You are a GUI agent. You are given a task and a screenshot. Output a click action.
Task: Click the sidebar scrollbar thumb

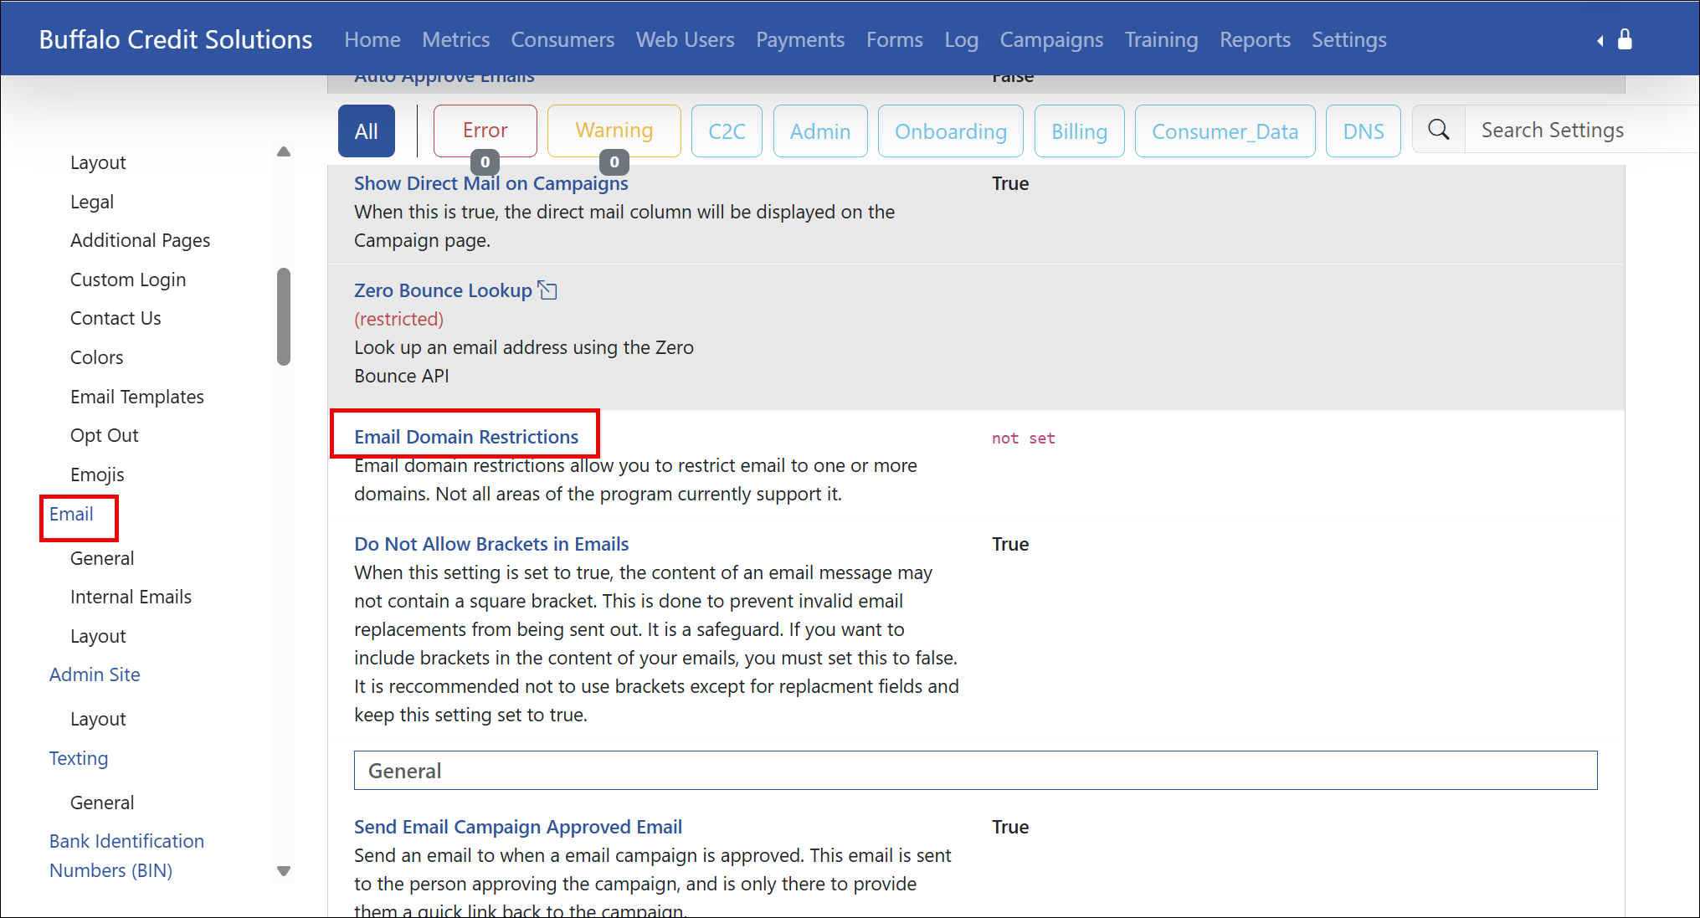284,316
